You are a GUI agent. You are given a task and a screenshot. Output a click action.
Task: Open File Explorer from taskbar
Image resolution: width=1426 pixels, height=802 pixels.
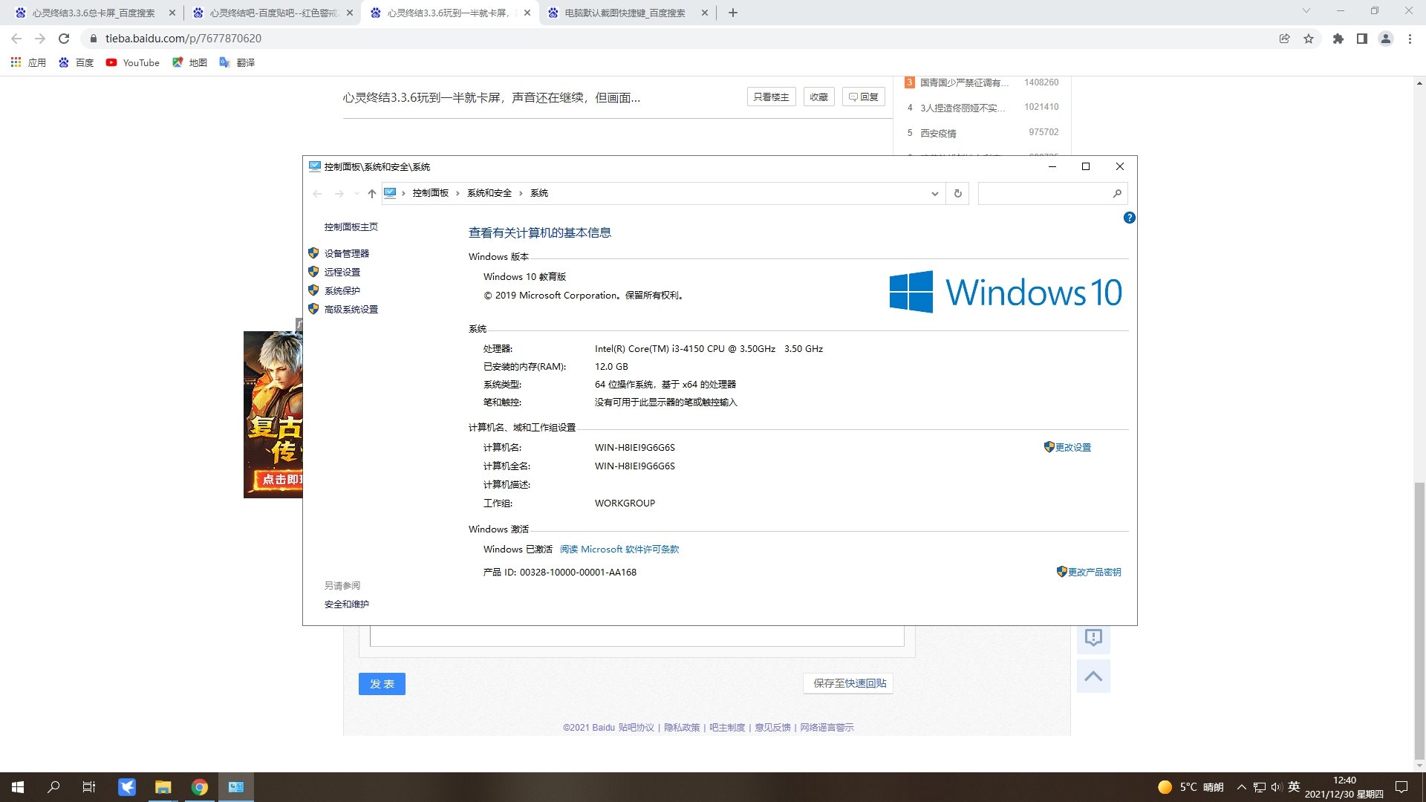[x=163, y=787]
